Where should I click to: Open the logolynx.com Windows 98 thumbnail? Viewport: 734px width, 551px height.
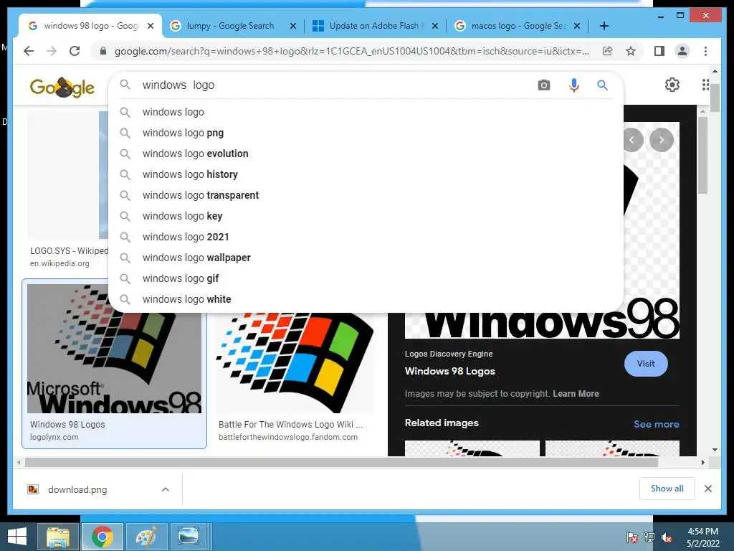(x=114, y=349)
